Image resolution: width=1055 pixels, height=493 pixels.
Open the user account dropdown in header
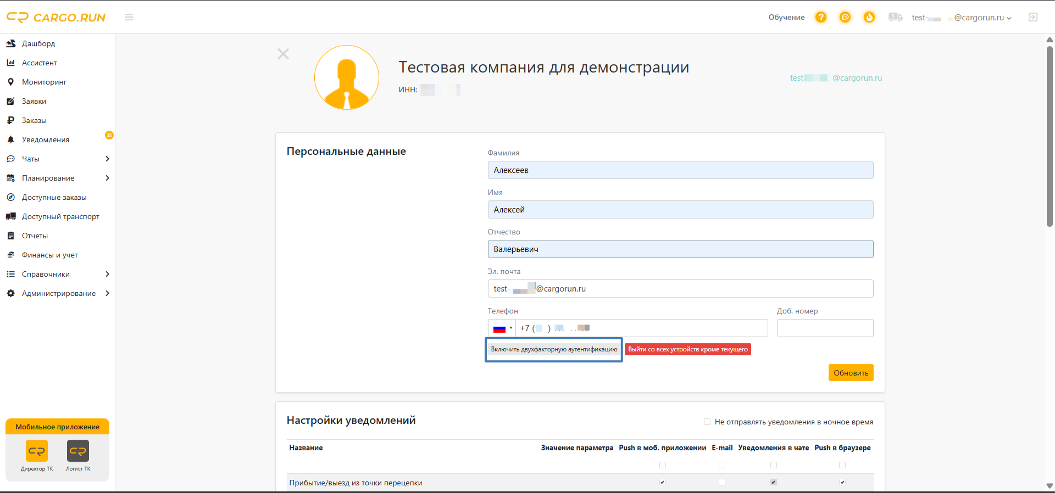click(x=962, y=18)
